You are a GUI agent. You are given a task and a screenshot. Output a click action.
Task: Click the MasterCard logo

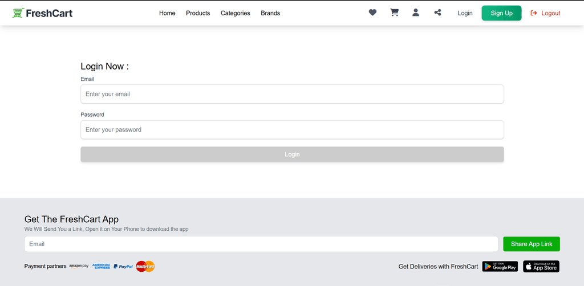(x=145, y=266)
